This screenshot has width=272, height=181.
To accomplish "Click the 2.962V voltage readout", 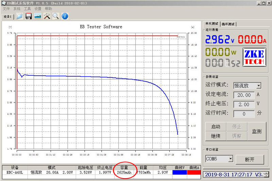I will (x=220, y=39).
